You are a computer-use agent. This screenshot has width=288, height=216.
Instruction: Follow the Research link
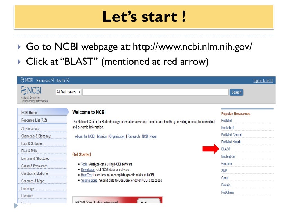click(x=134, y=136)
